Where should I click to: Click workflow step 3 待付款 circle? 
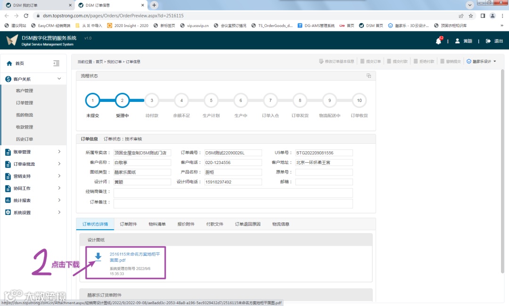coord(152,100)
